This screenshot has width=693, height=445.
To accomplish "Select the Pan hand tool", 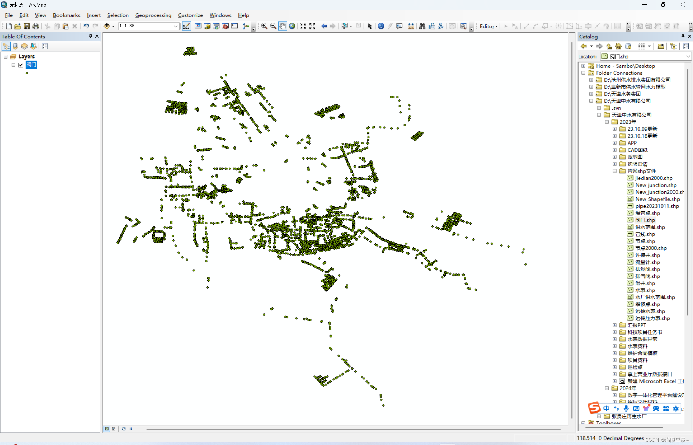I will tap(283, 26).
